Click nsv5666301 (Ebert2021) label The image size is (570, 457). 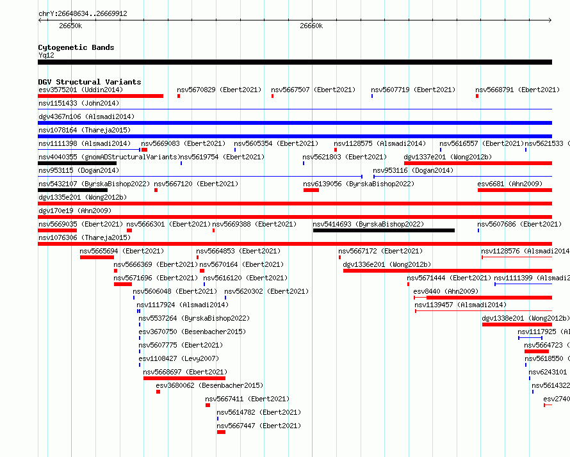click(x=168, y=224)
